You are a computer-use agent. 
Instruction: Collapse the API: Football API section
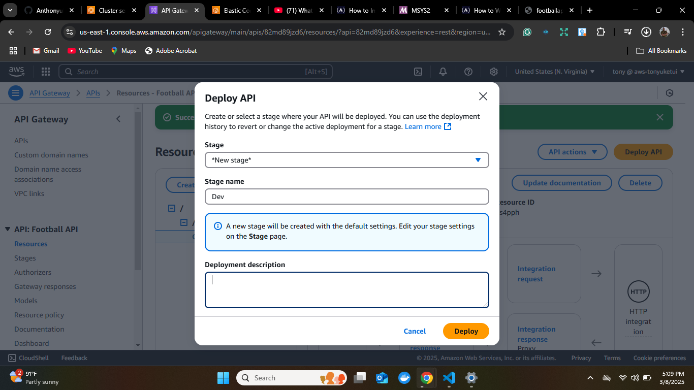8,229
